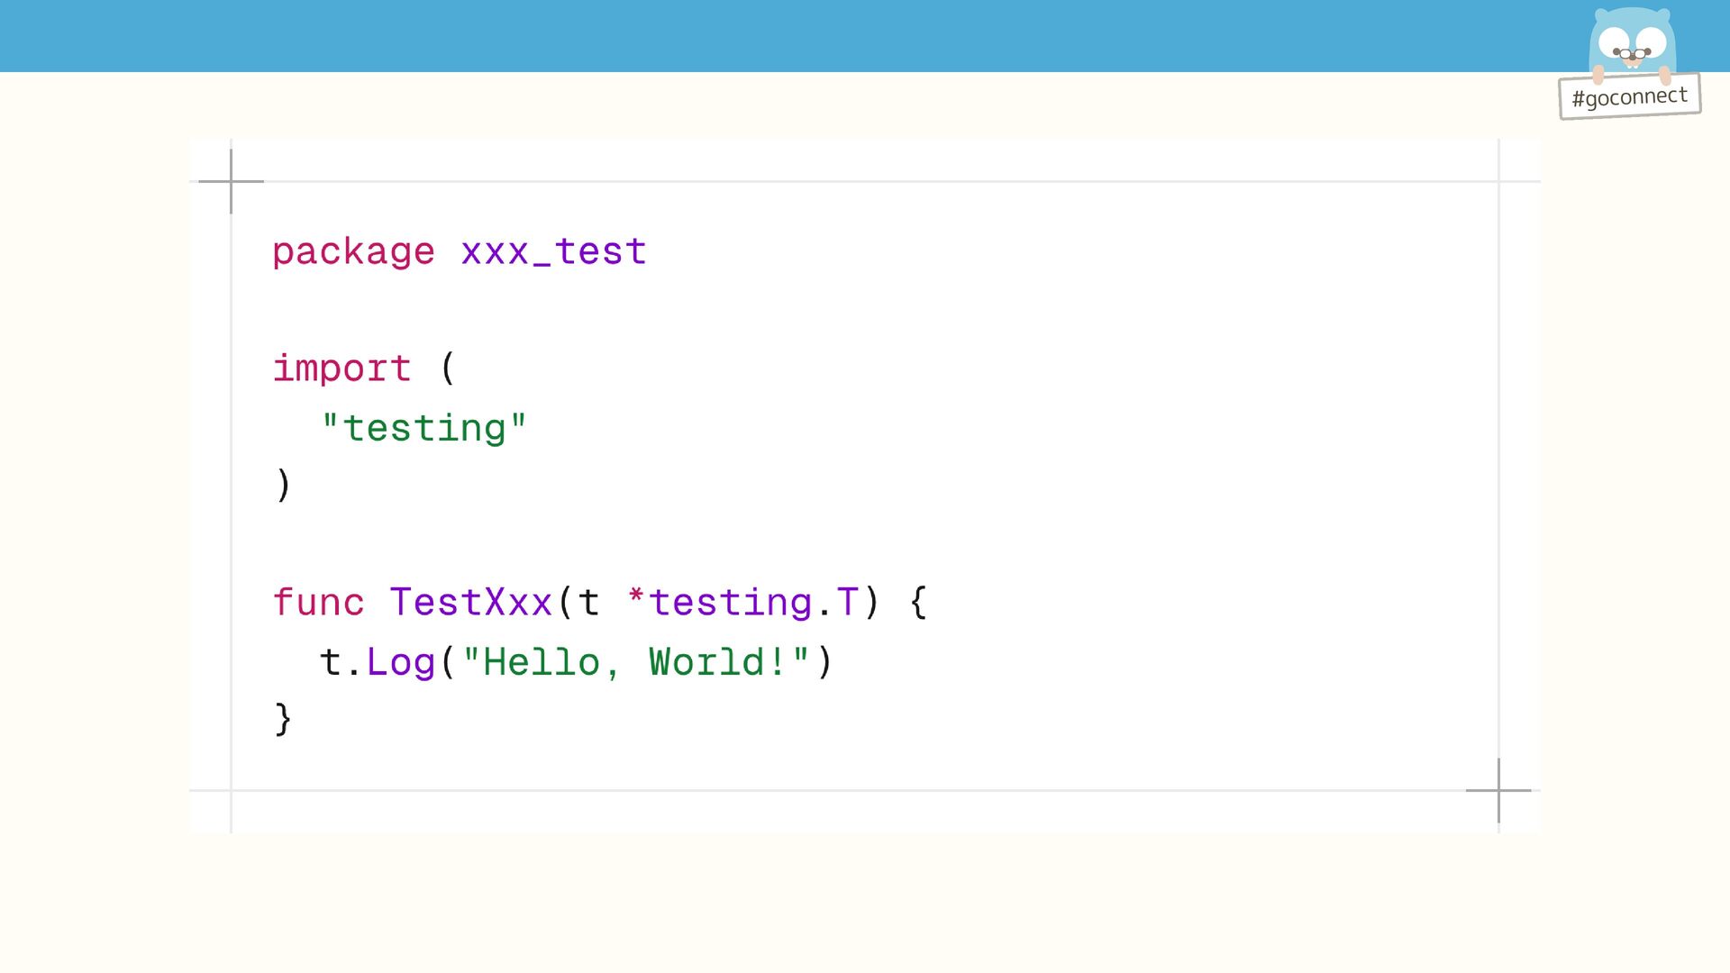Select the func keyword

point(319,603)
